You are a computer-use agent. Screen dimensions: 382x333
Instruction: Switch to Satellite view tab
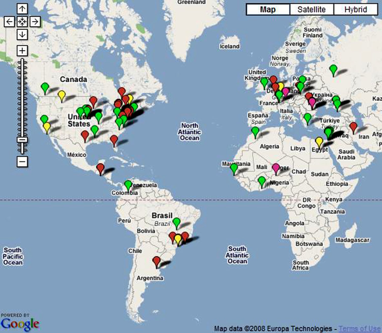311,10
